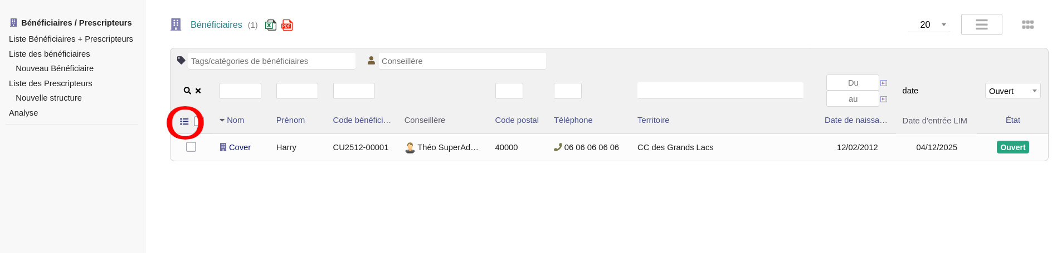Click the search magnifier icon
The height and width of the screenshot is (253, 1057).
pos(187,91)
